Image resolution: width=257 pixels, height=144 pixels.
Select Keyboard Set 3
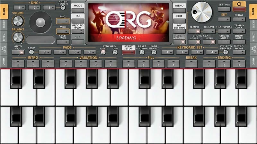[197, 52]
